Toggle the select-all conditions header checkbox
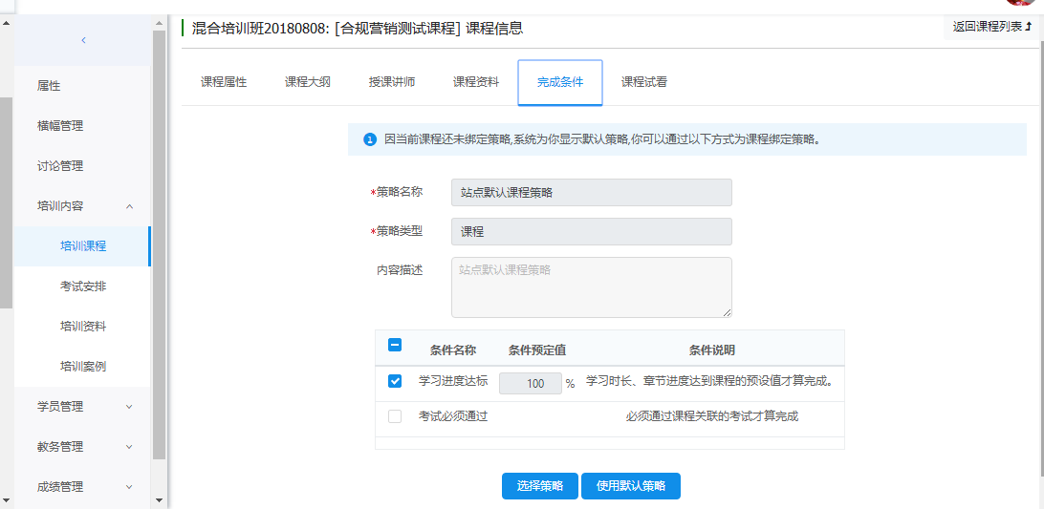1044x509 pixels. pyautogui.click(x=395, y=347)
